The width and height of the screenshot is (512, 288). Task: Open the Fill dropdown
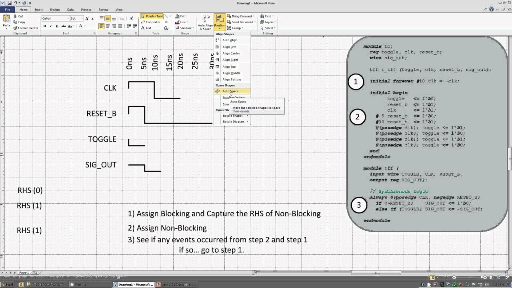pos(181,16)
